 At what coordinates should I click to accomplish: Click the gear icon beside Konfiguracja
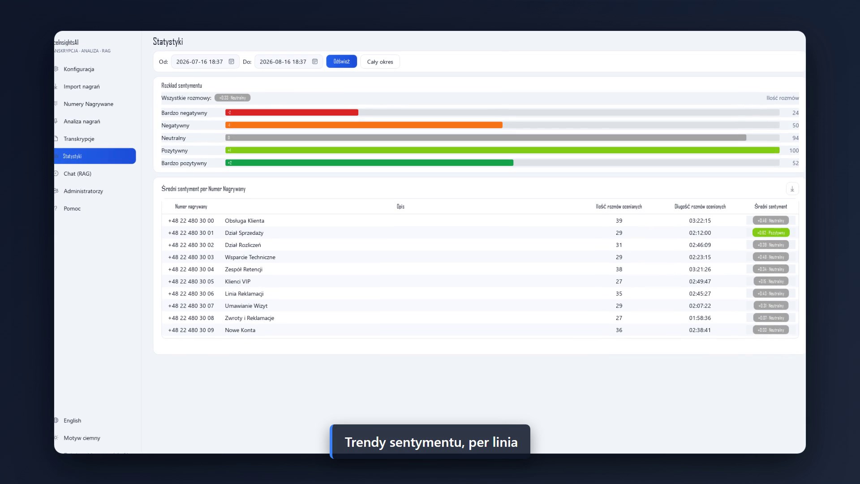[56, 69]
